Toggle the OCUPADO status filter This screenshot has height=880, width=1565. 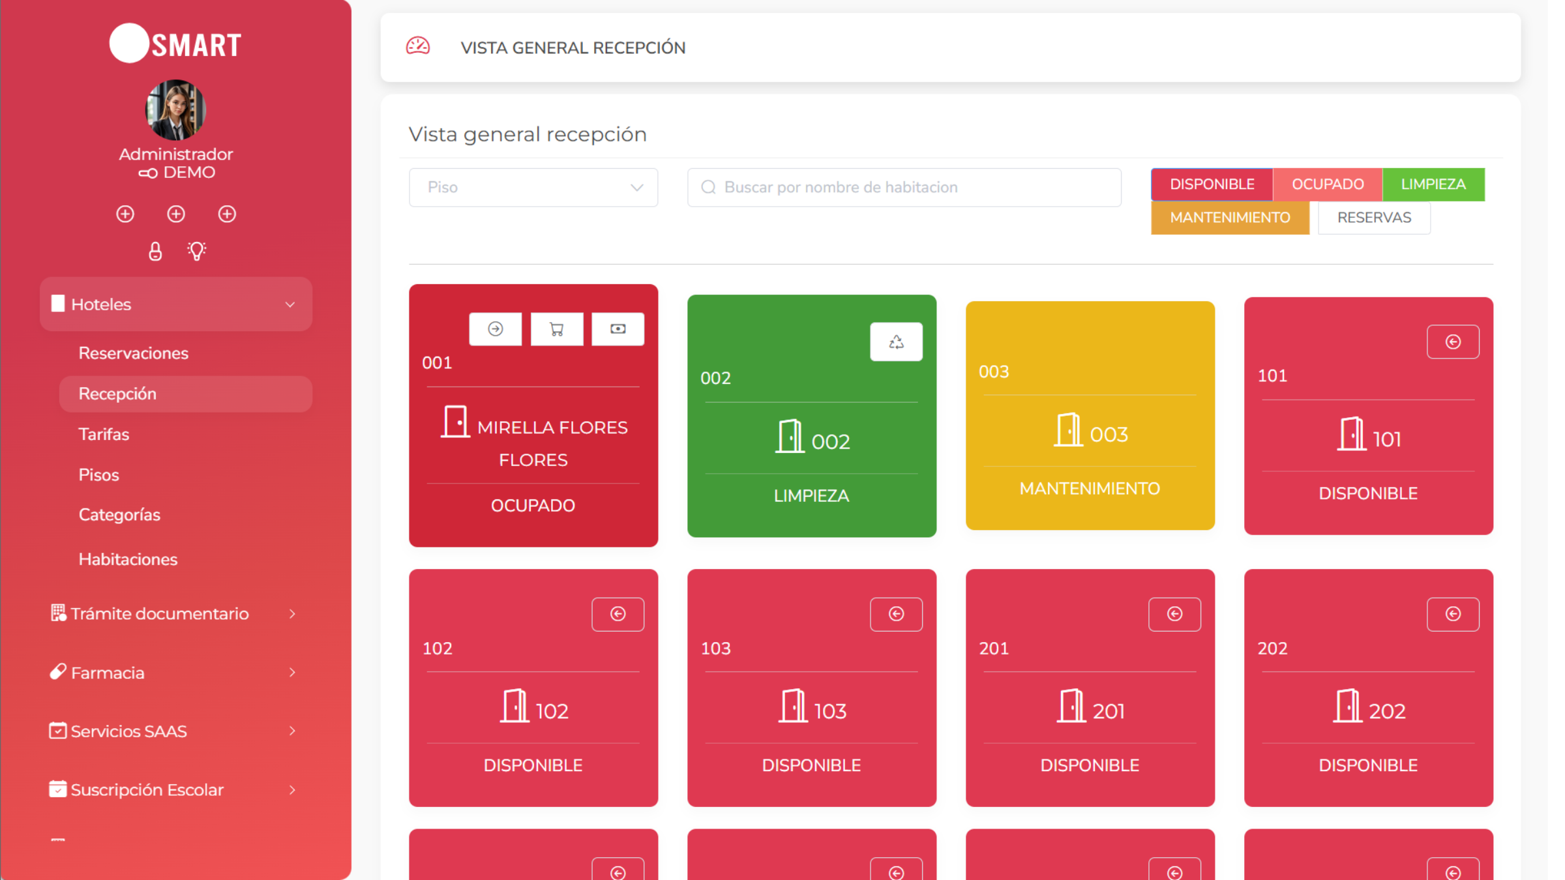[1328, 184]
